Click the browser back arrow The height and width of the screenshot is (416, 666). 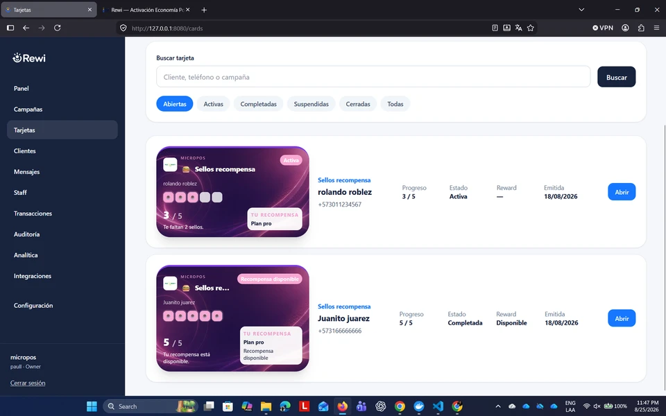[x=26, y=28]
